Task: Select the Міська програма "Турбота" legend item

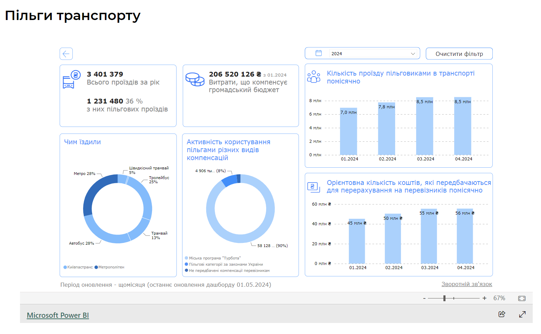Action: [x=214, y=258]
